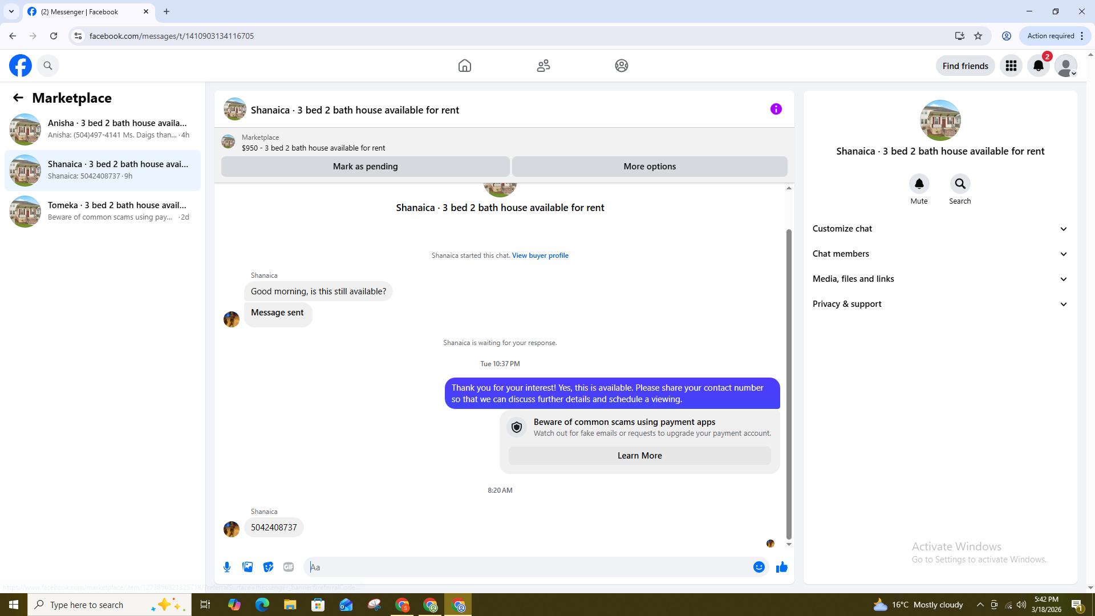Send a thumbs-up like

[x=782, y=567]
